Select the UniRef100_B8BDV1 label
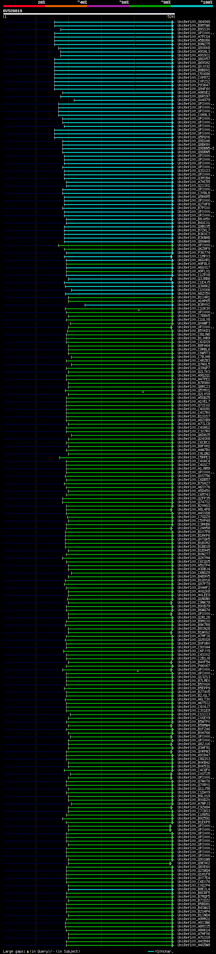The height and width of the screenshot is (954, 216). pos(194,70)
